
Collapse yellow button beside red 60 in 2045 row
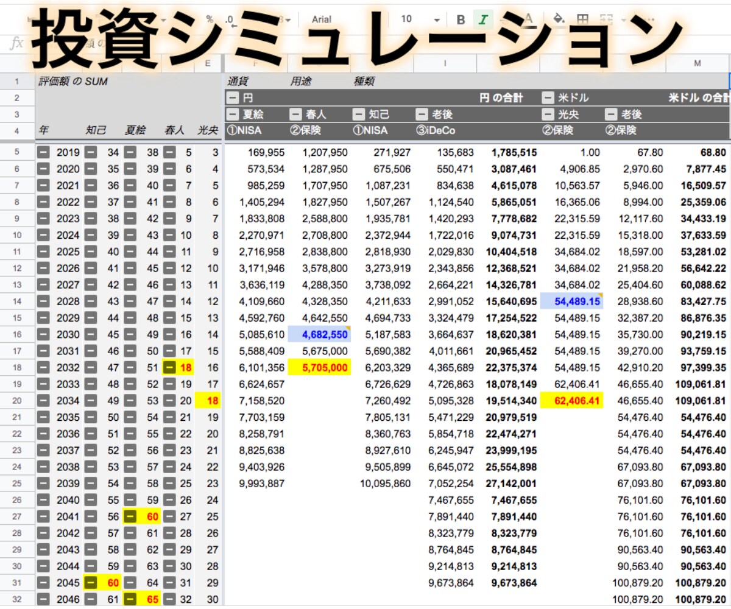click(x=91, y=582)
